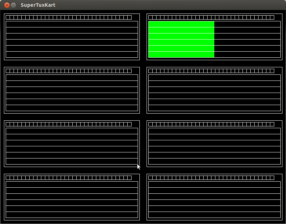Minimize the SuperTuxKart window

coord(14,5)
